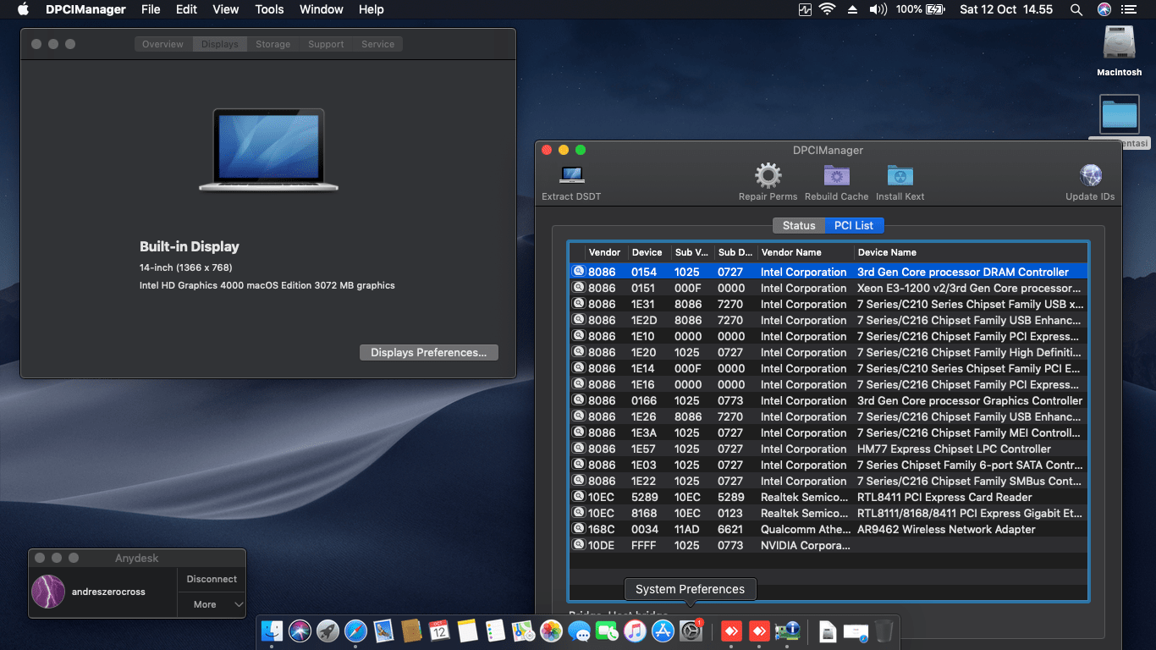This screenshot has height=650, width=1156.
Task: Click Wi-Fi icon in menu bar
Action: 827,9
